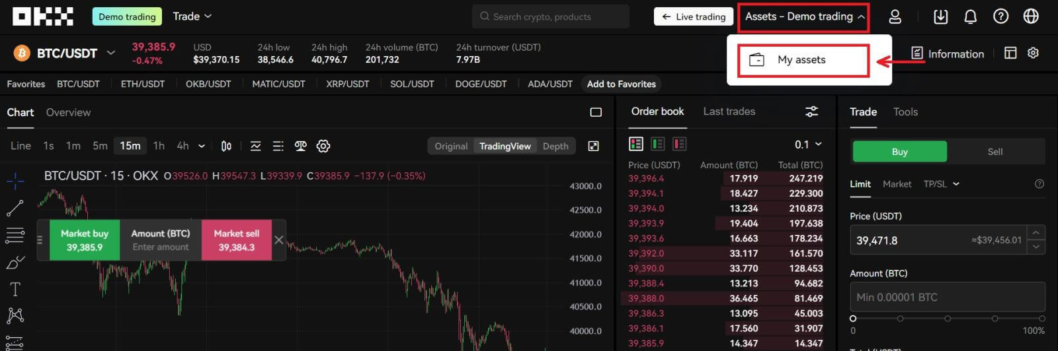The image size is (1058, 351).
Task: Click the Live trading button
Action: point(694,16)
